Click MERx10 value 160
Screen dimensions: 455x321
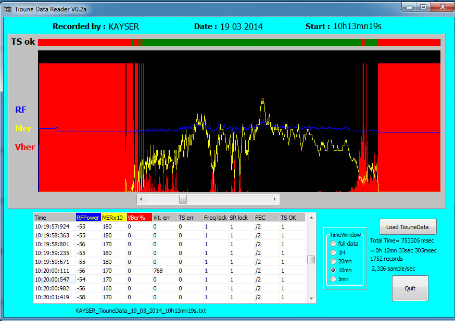[107, 288]
